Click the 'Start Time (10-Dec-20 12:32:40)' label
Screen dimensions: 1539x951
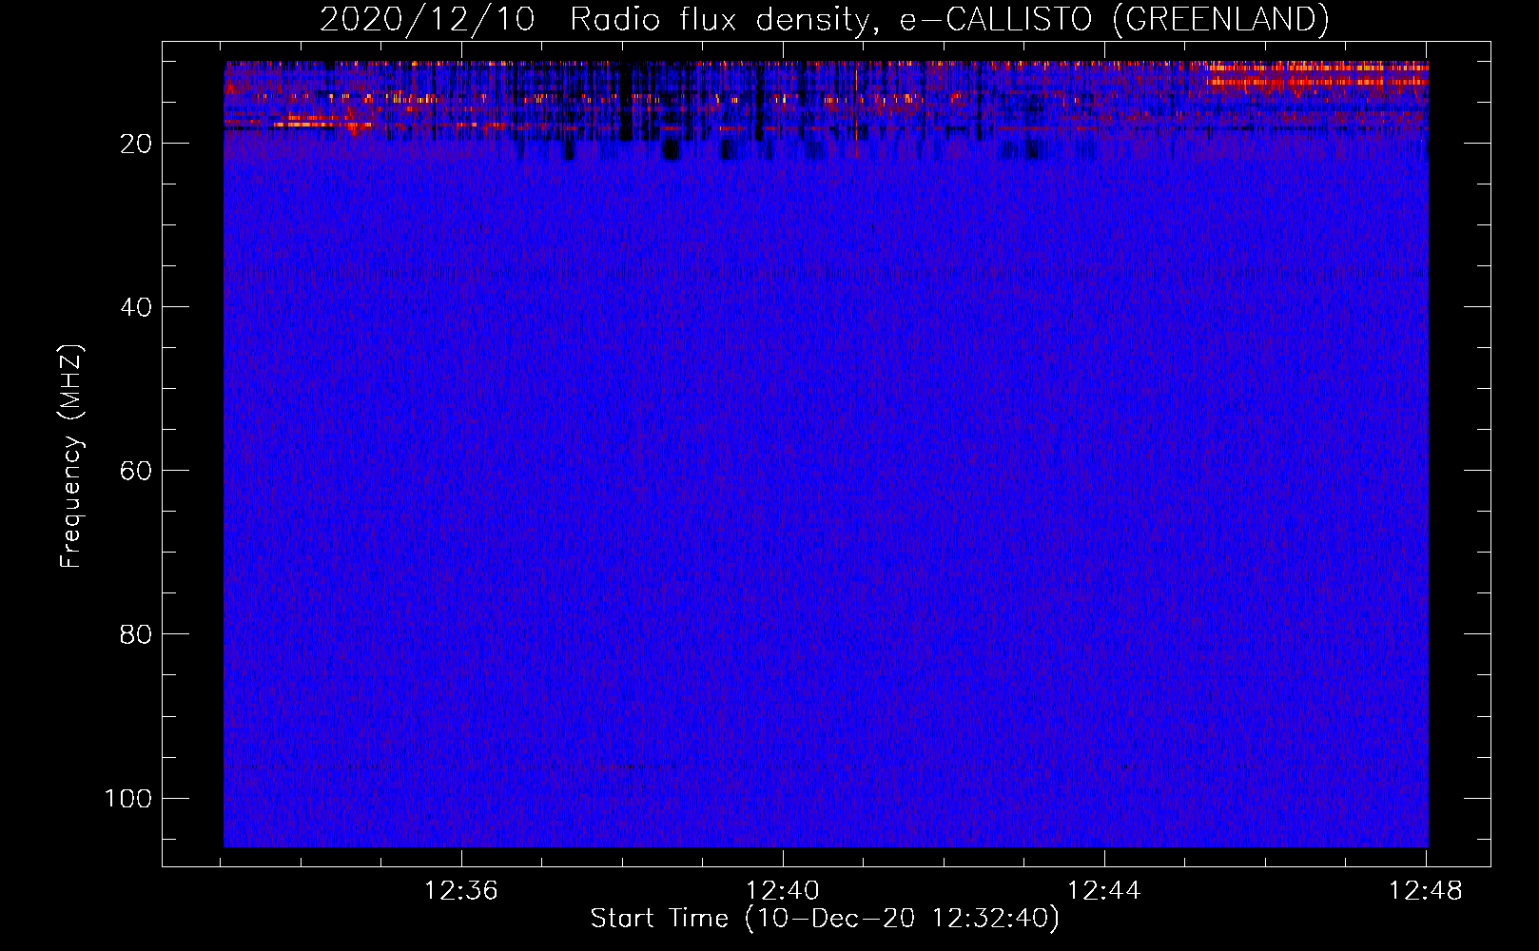pyautogui.click(x=825, y=919)
